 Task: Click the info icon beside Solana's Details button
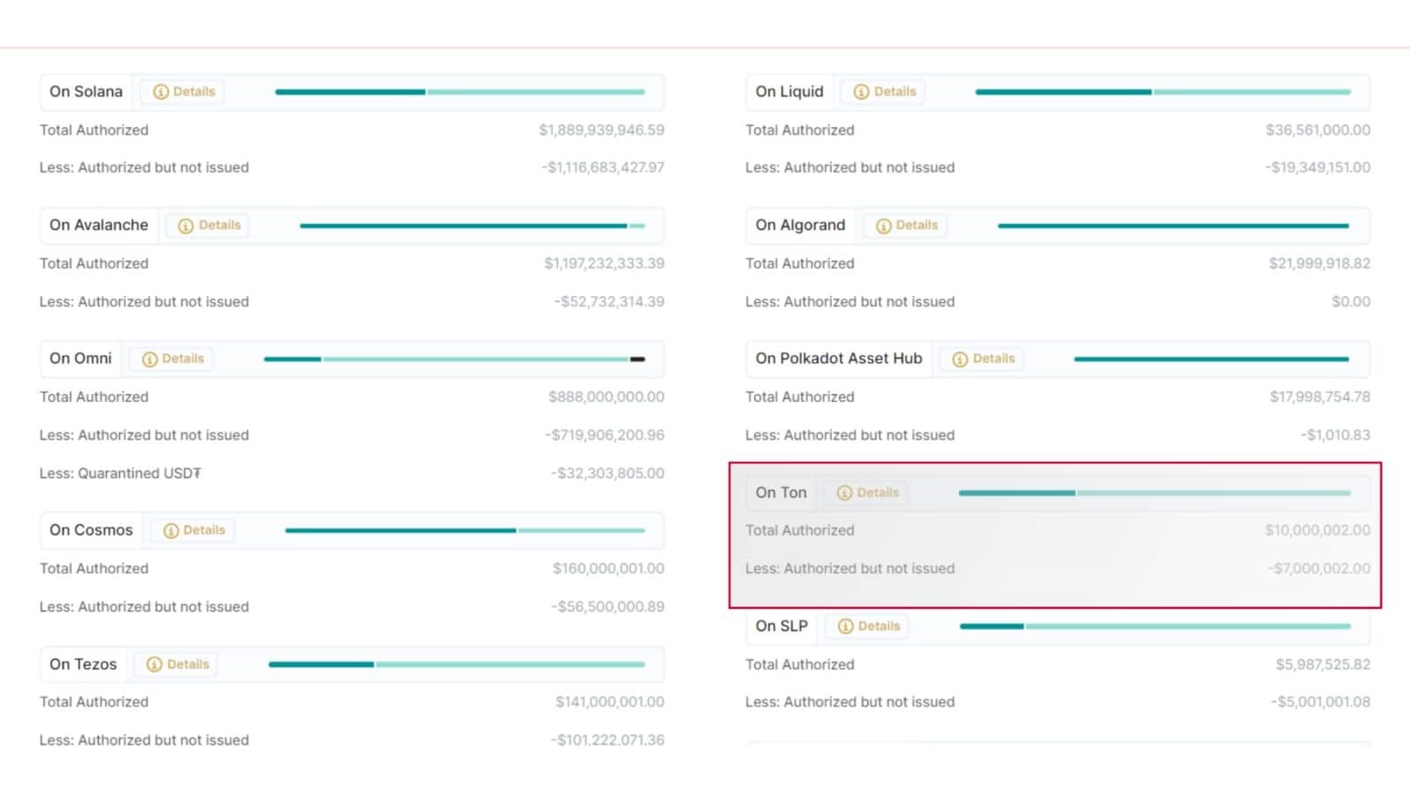(x=160, y=91)
